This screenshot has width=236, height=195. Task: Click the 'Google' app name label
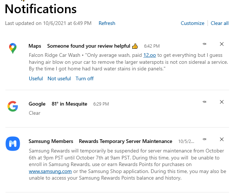tap(37, 104)
